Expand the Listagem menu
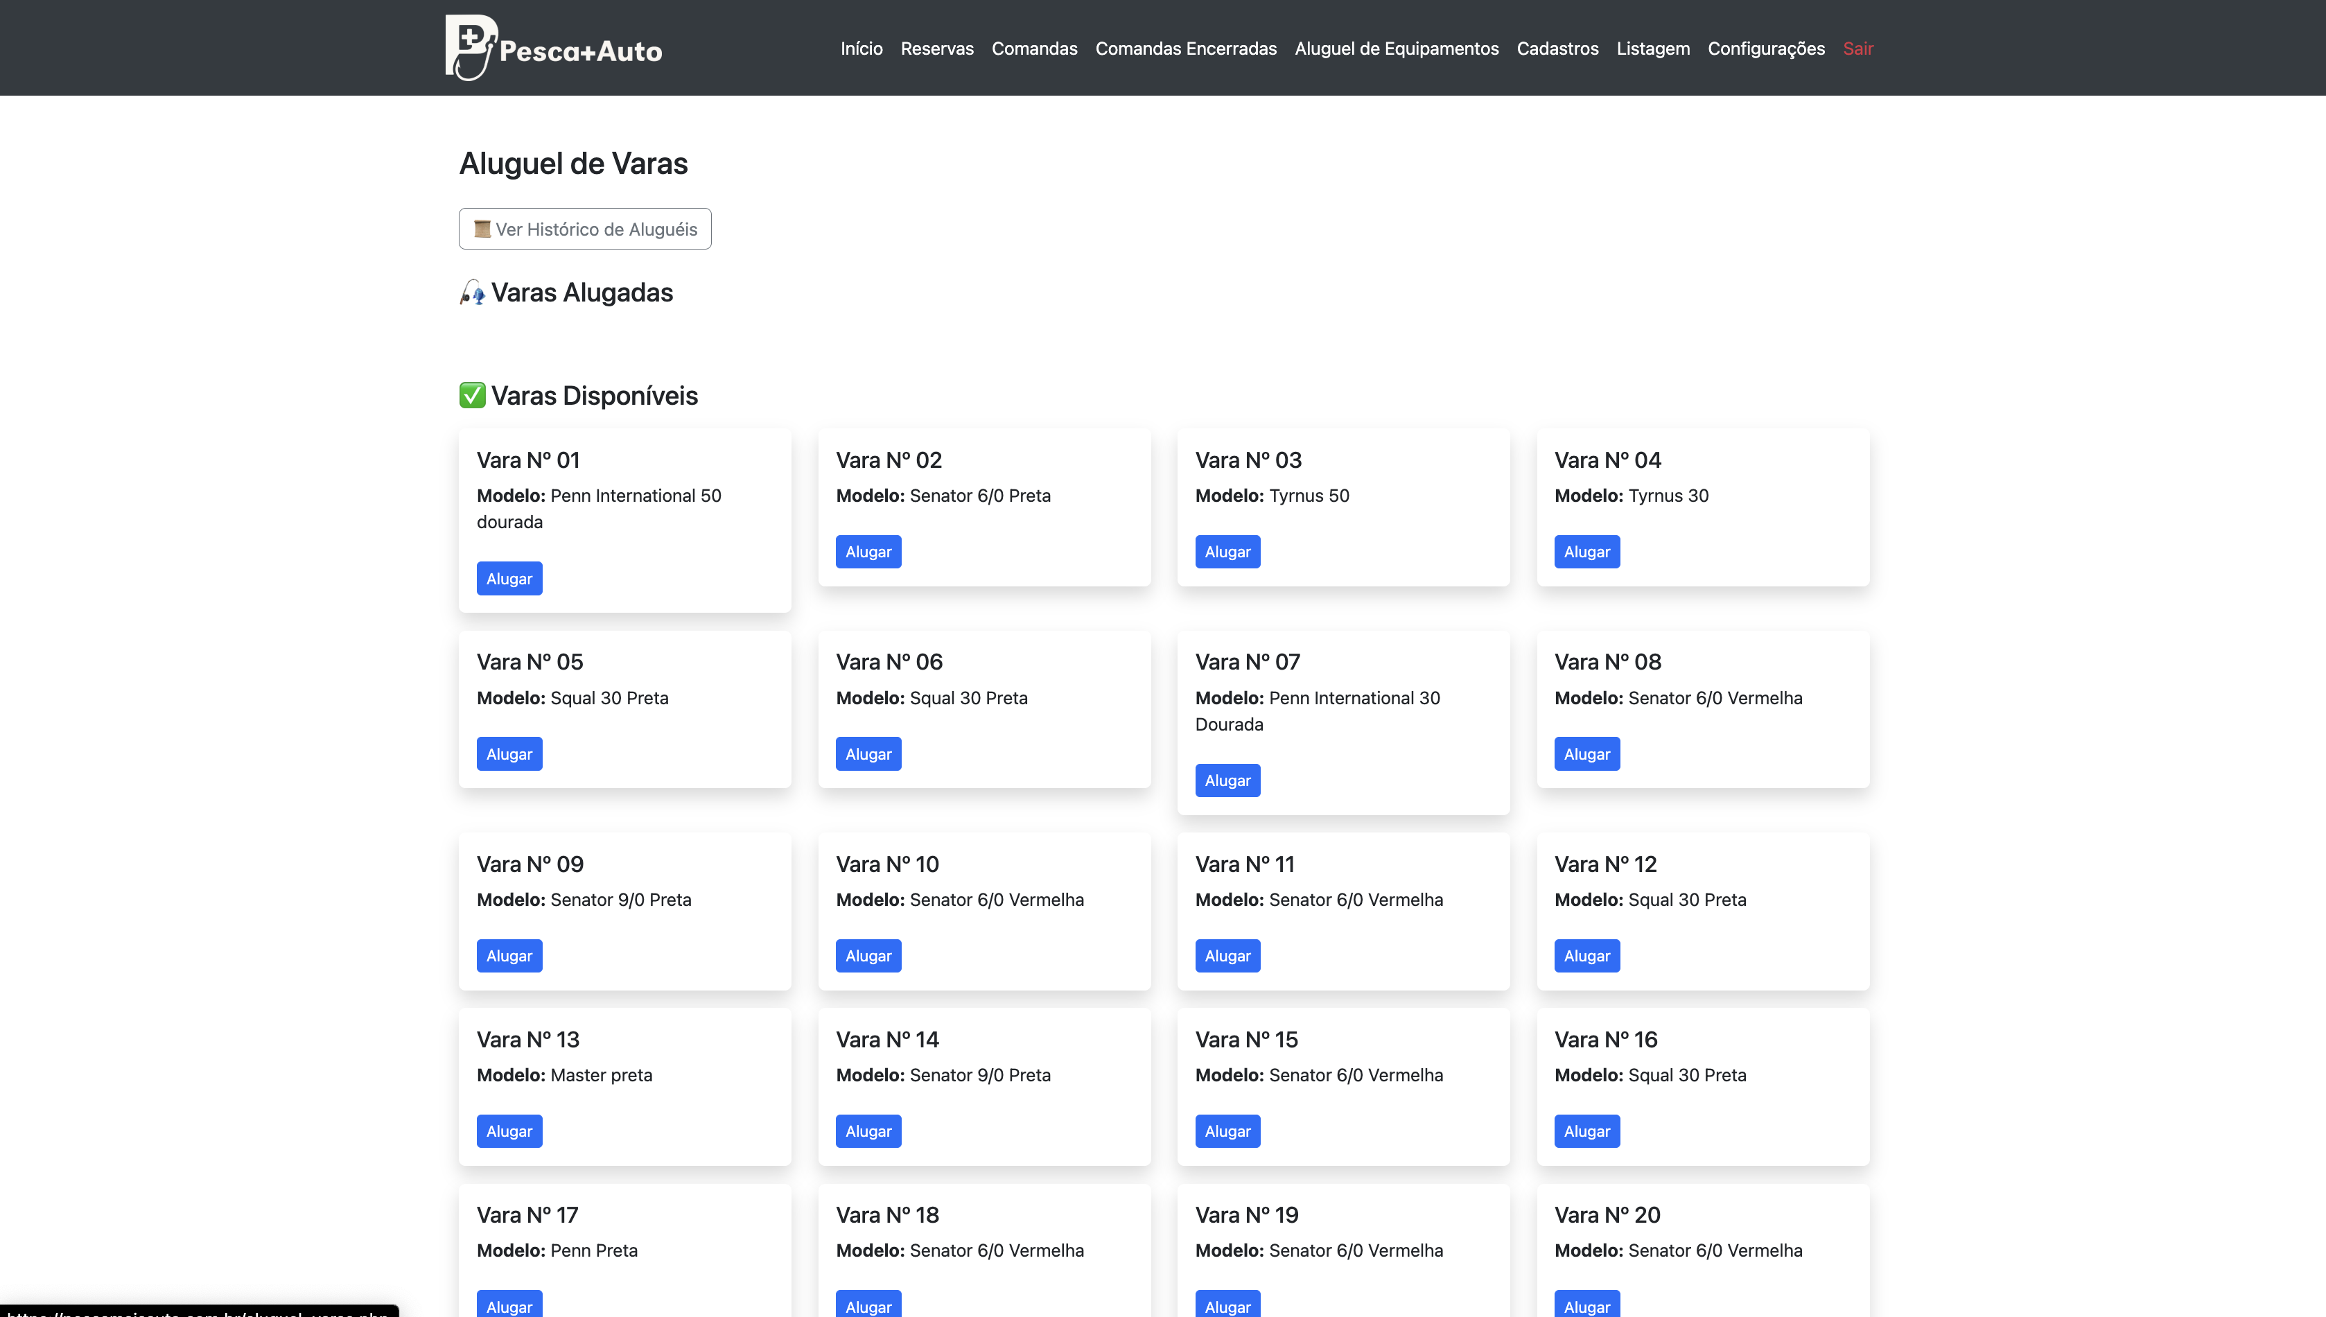This screenshot has height=1317, width=2326. tap(1652, 48)
